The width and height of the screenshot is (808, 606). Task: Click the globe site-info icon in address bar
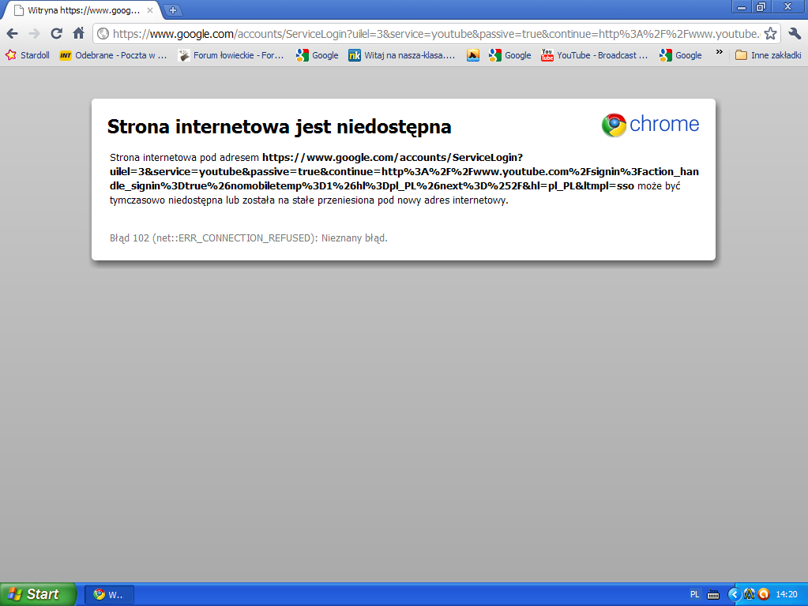pyautogui.click(x=103, y=34)
